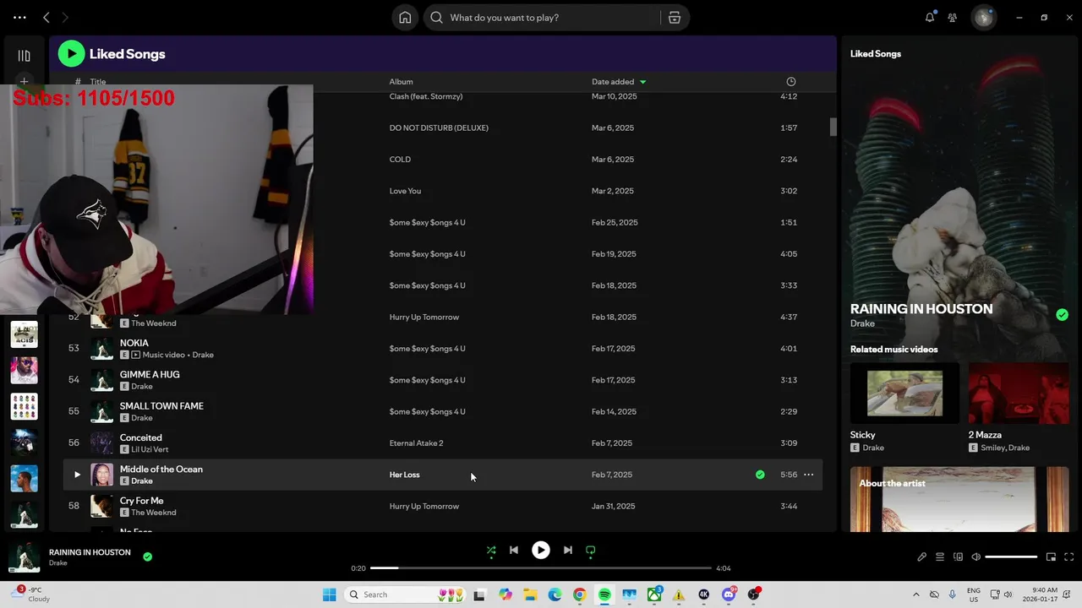This screenshot has height=608, width=1082.
Task: Open RAINING IN HOUSTON title in right panel
Action: [921, 309]
